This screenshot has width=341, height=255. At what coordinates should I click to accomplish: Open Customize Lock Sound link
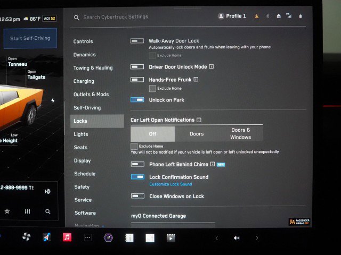pos(170,184)
